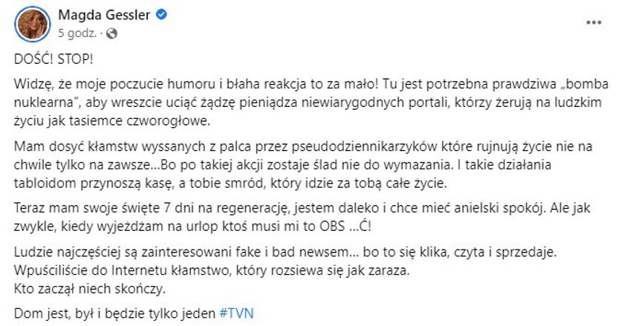Click the globe public-audience icon
This screenshot has width=624, height=326.
[112, 33]
